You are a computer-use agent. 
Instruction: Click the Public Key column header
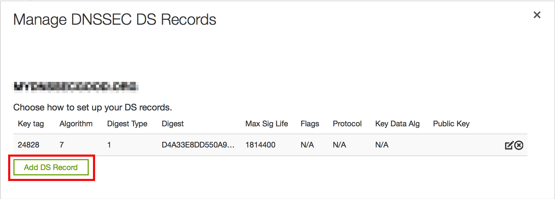point(451,124)
